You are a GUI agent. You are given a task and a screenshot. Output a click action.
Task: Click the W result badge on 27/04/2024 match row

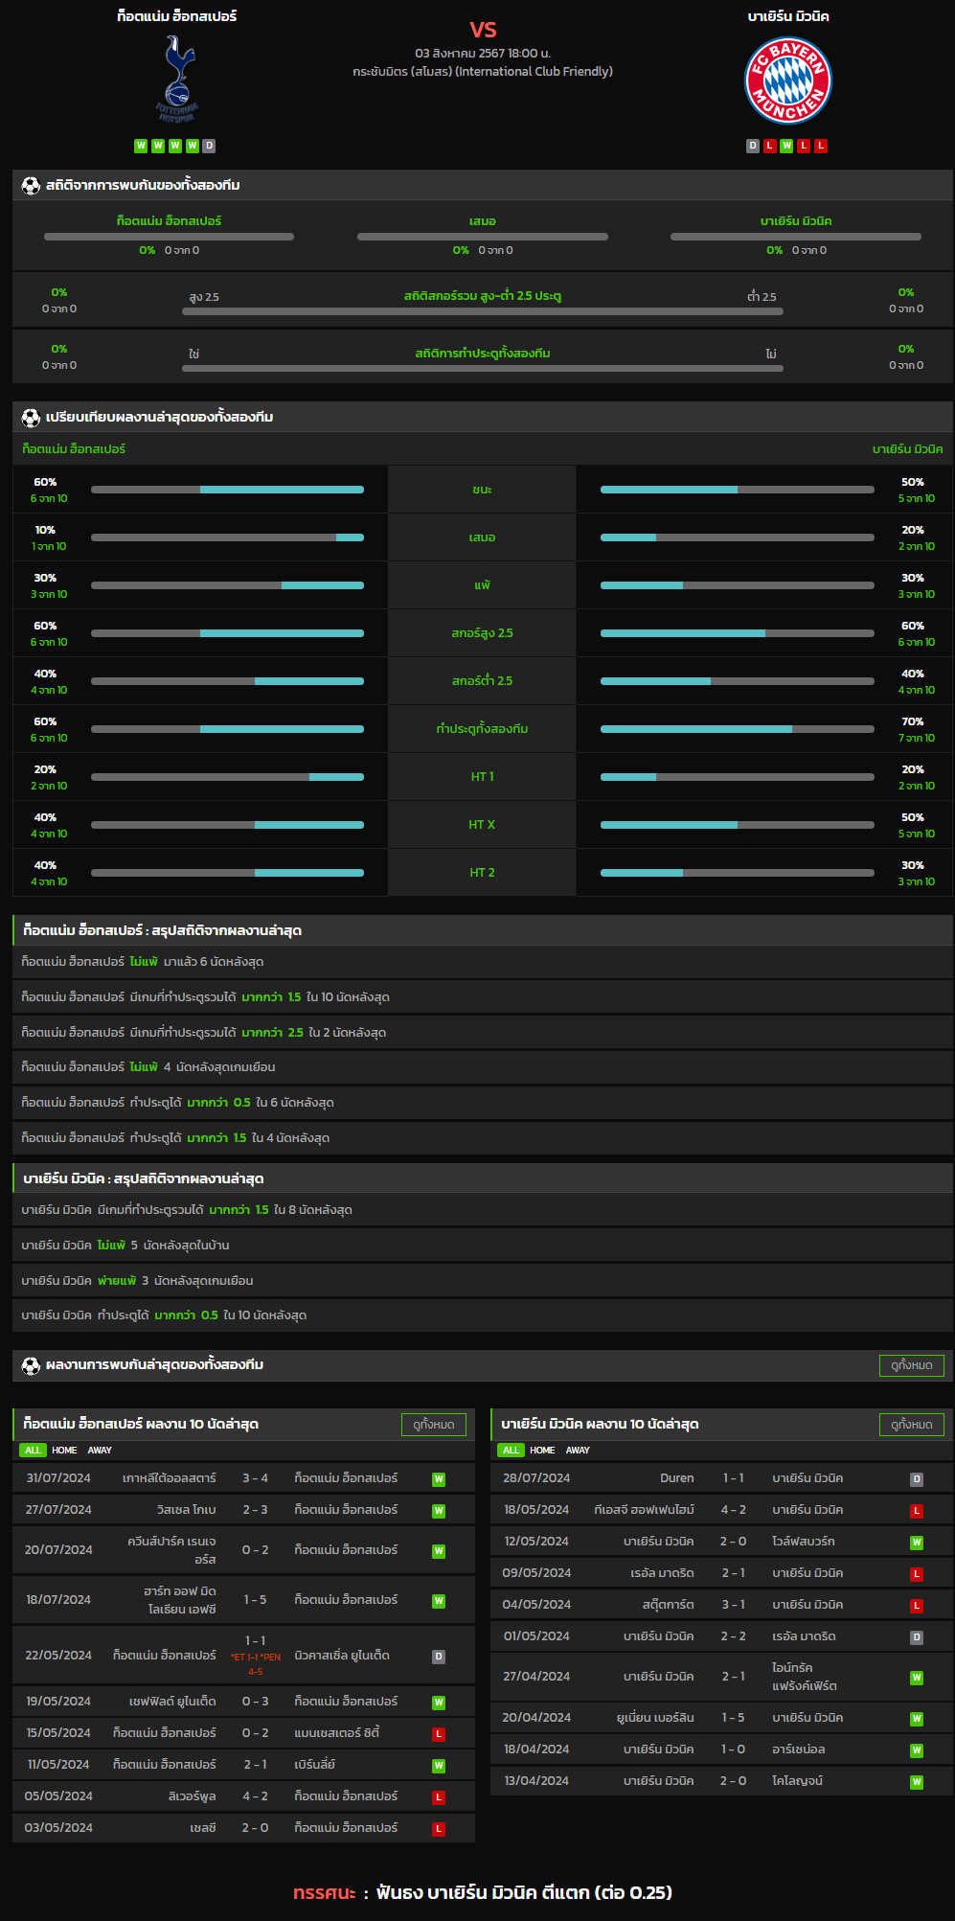[917, 1678]
